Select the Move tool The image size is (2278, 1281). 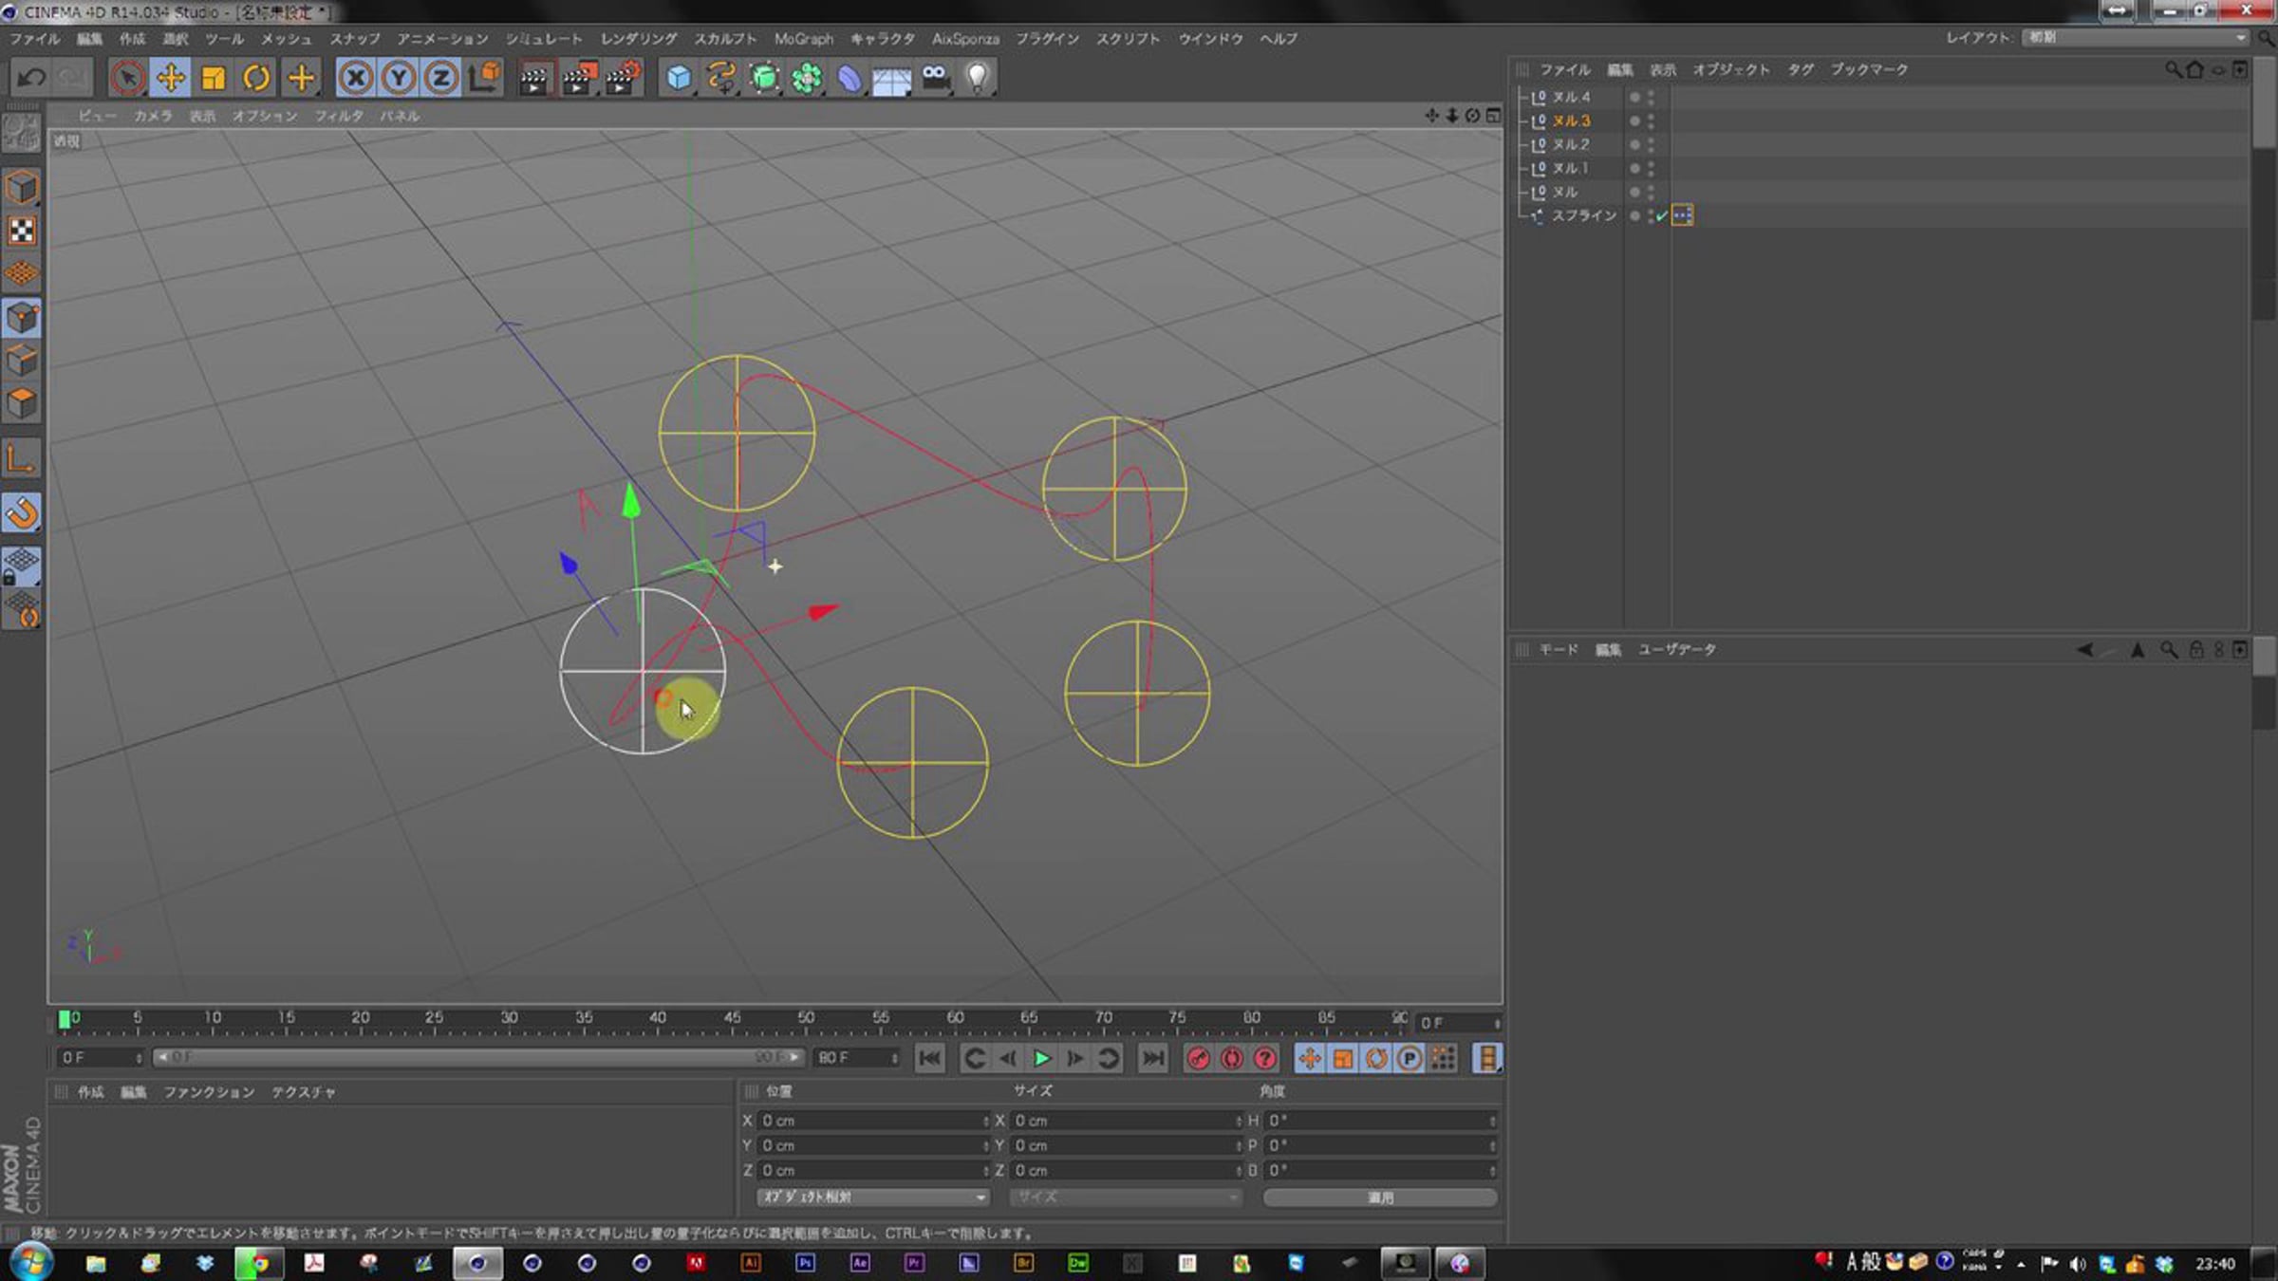pyautogui.click(x=171, y=78)
